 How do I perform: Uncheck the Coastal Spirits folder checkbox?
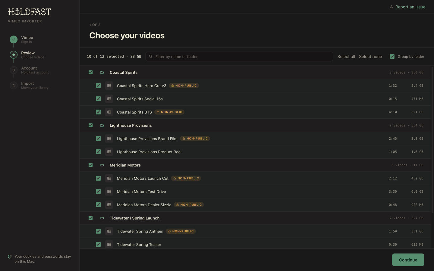click(x=90, y=73)
